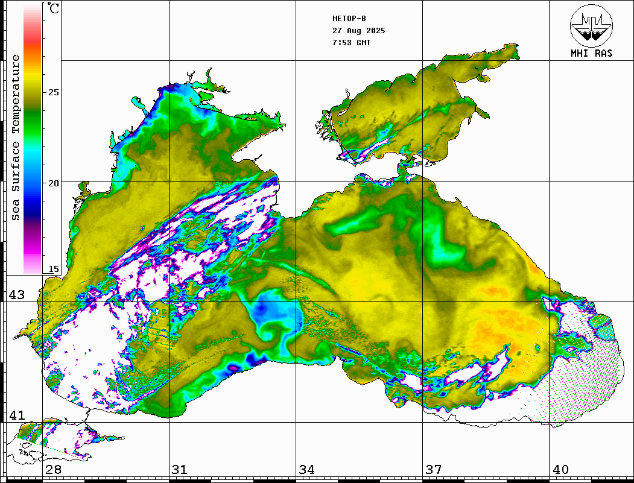Click the MHI RAS logo emblem

click(591, 25)
